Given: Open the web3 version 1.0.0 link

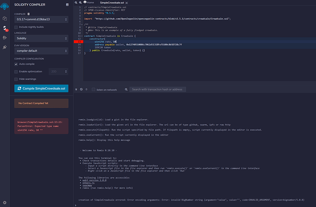Looking at the screenshot, I should click(x=94, y=180).
